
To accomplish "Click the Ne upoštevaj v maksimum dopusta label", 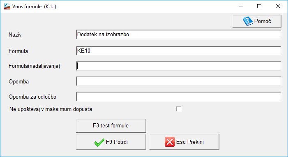I will pos(51,109).
